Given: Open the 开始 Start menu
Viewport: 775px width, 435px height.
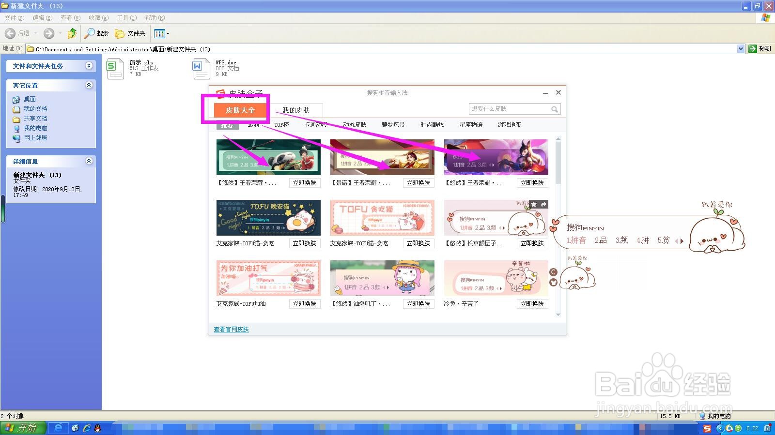Looking at the screenshot, I should (23, 428).
